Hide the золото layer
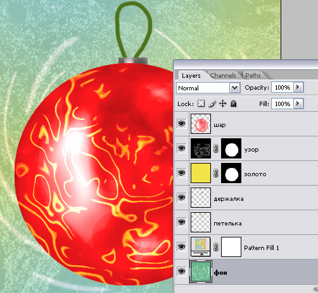Screen dimensions: 318x293 point(182,173)
